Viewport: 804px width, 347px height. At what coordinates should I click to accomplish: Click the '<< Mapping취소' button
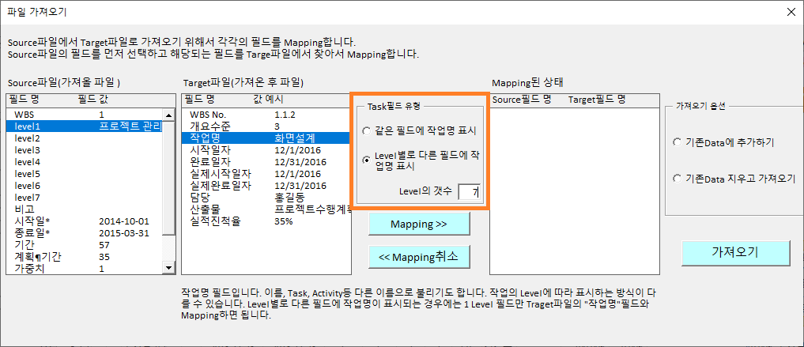419,256
